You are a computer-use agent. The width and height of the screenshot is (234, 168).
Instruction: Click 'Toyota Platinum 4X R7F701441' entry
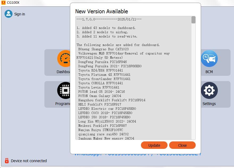pyautogui.click(x=104, y=75)
